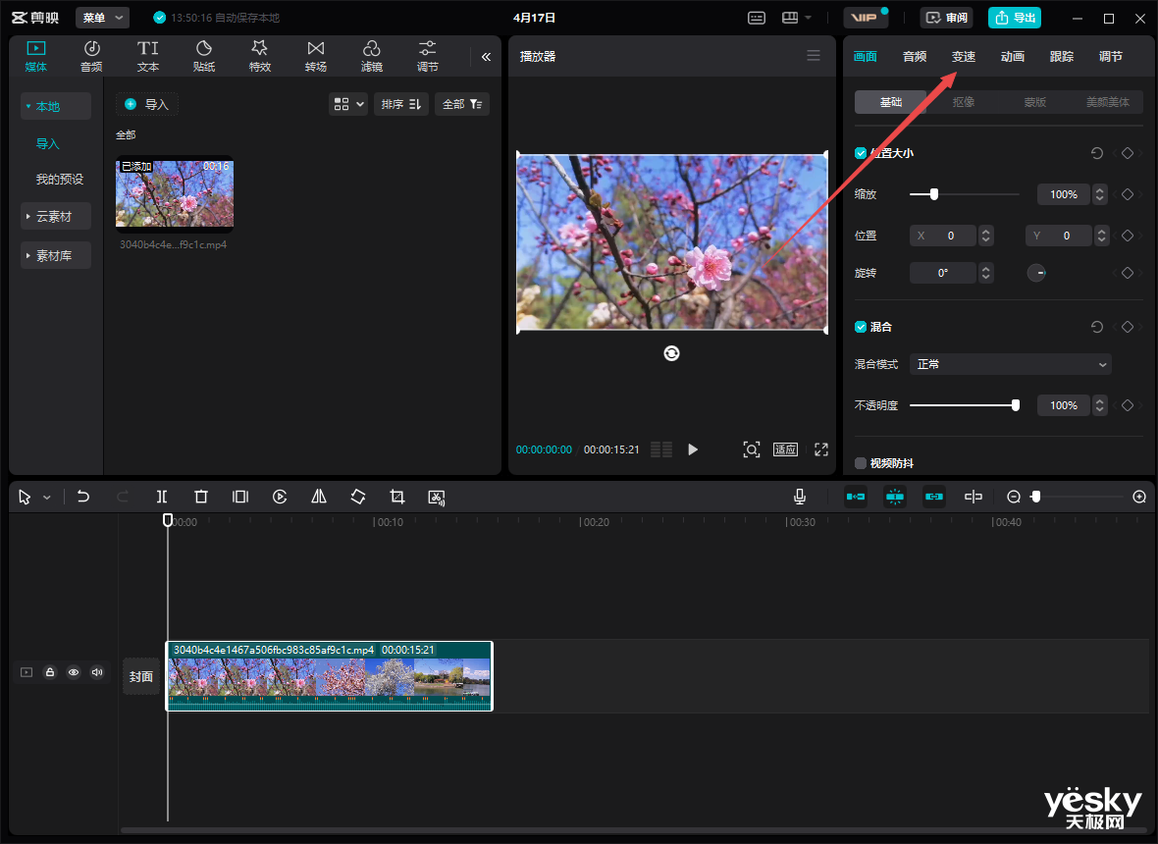Open the layout switcher dropdown in title bar
This screenshot has width=1158, height=844.
[796, 18]
